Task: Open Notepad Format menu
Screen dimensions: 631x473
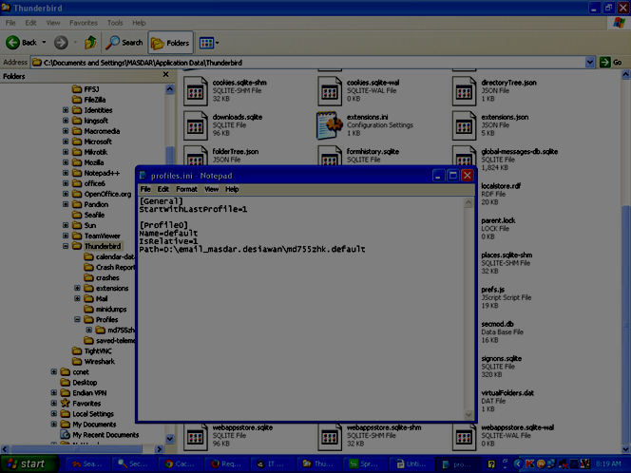Action: point(186,189)
